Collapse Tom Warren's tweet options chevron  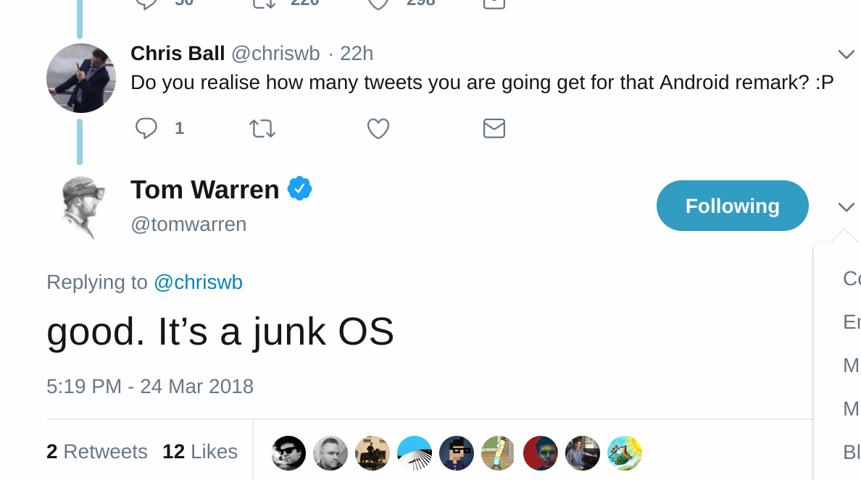point(847,206)
